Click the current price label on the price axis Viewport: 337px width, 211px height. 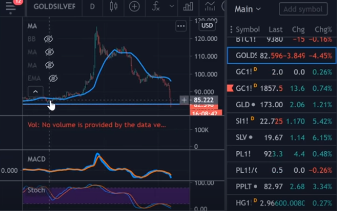pos(204,106)
